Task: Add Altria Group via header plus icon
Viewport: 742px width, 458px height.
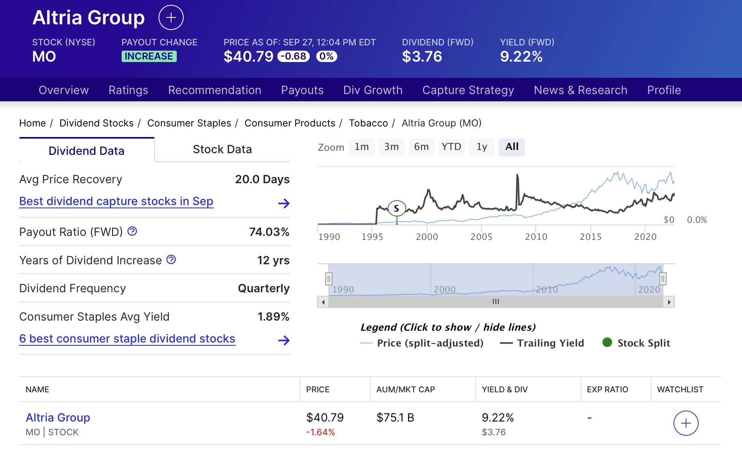Action: click(x=171, y=17)
